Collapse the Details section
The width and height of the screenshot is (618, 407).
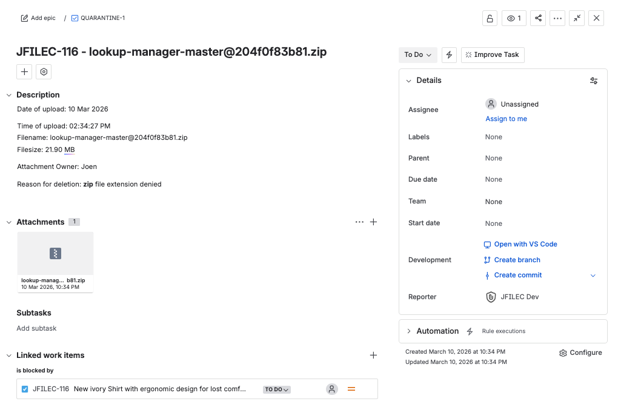[409, 81]
